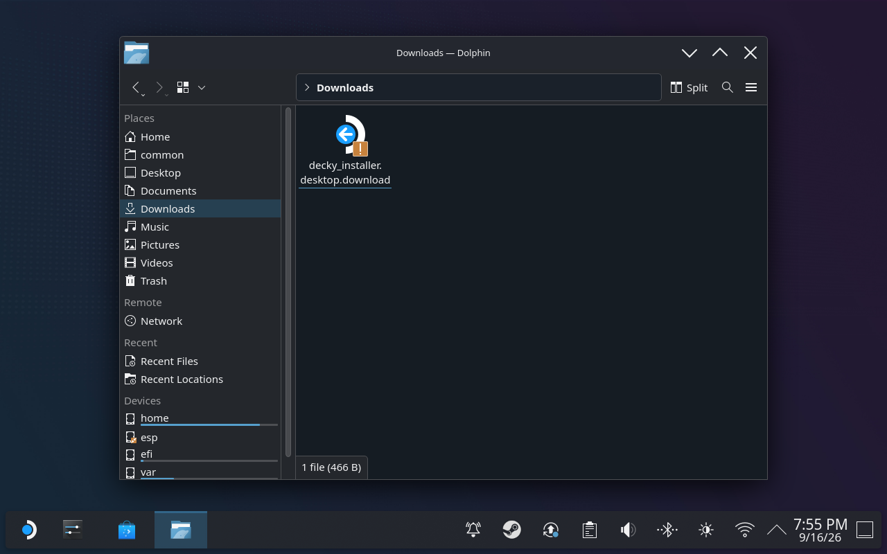Screen dimensions: 887x554
Task: Open the home device
Action: (x=200, y=419)
